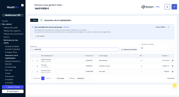Collapse the Mon cabinet menu section
Viewport: 179px width, 97px height.
[x=24, y=24]
